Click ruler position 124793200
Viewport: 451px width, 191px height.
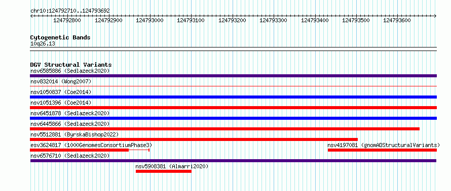pyautogui.click(x=233, y=20)
